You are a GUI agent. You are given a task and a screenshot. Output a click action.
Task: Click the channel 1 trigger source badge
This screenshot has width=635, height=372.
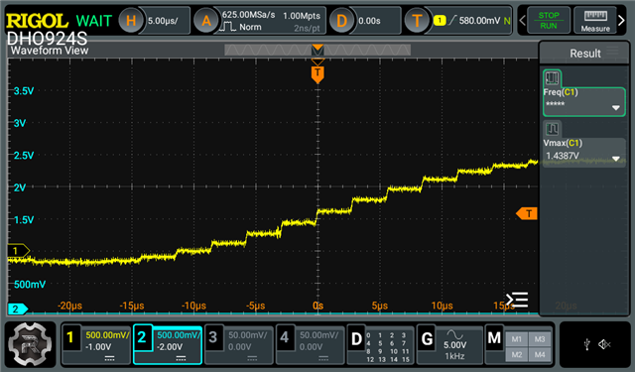[x=440, y=20]
